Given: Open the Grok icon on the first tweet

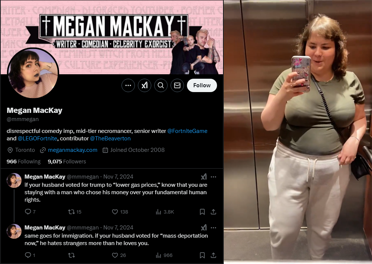Looking at the screenshot, I should pos(204,176).
